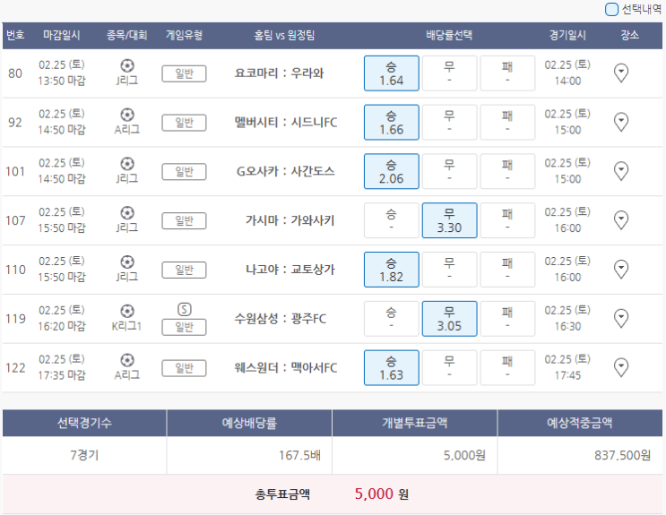Open location pin for match 122
This screenshot has width=666, height=515.
point(621,368)
